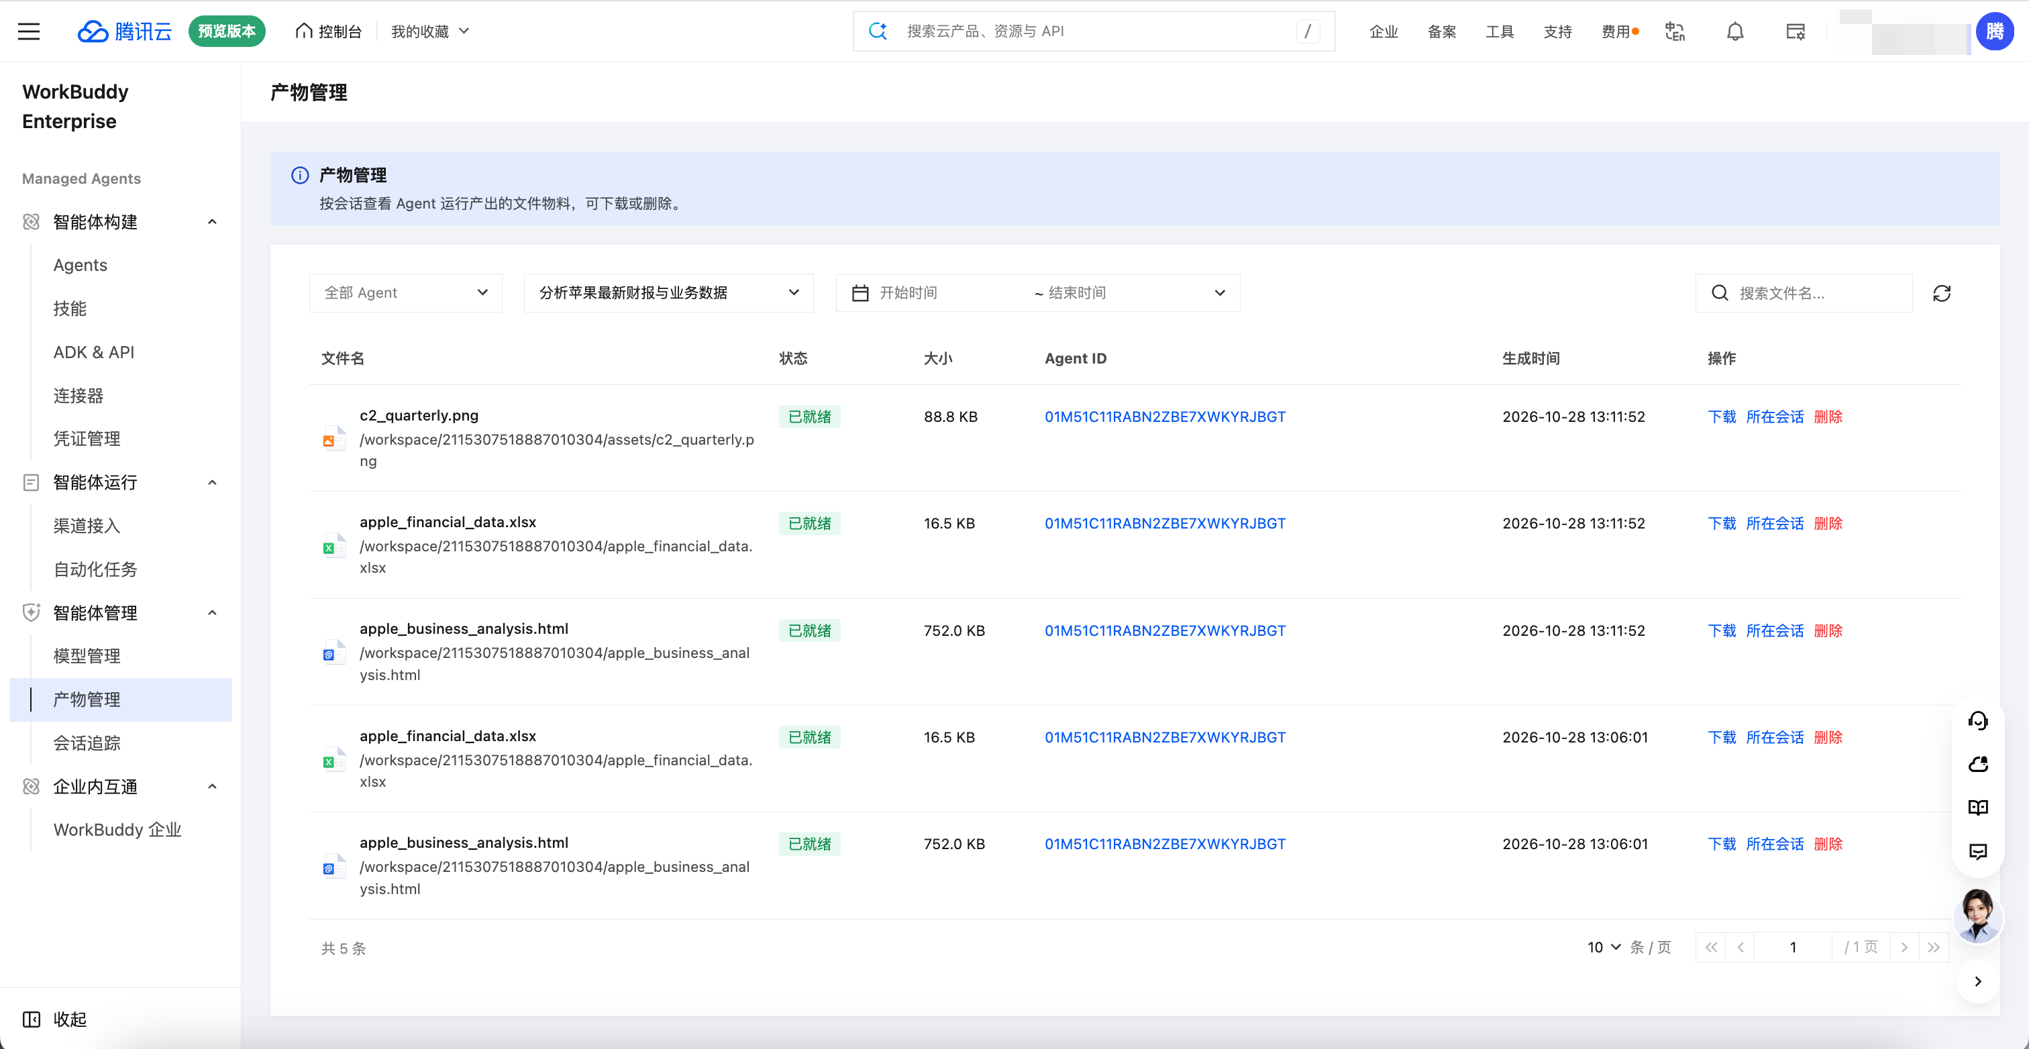Click the page number input field

tap(1793, 946)
